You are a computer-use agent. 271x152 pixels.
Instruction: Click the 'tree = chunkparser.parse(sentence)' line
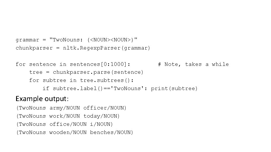(86, 72)
